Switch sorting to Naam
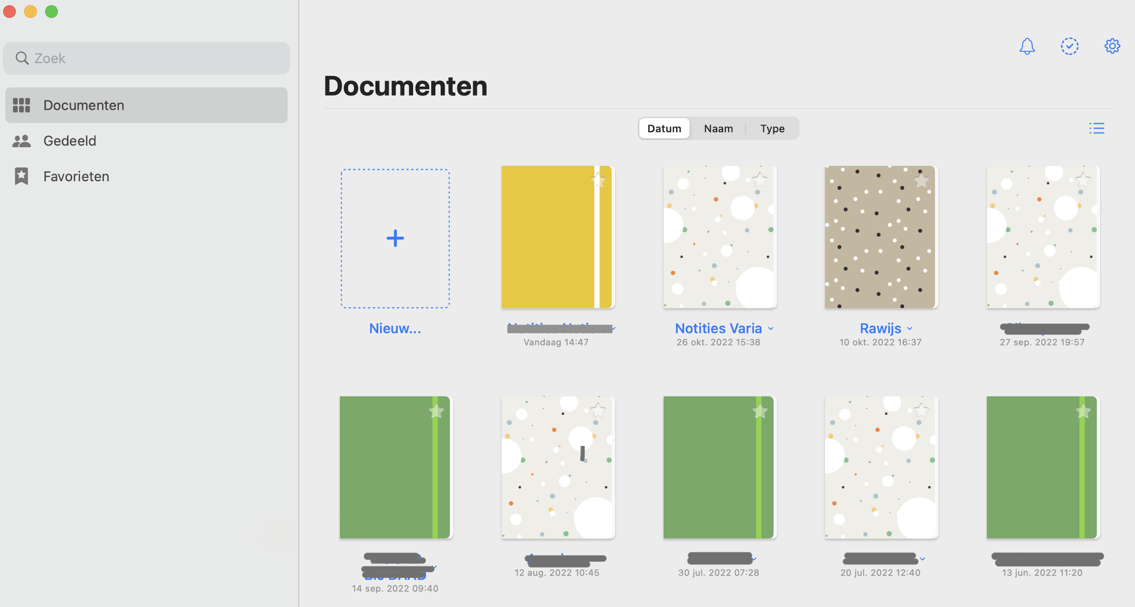This screenshot has height=607, width=1135. pyautogui.click(x=718, y=128)
